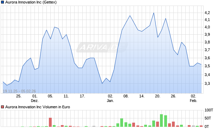218x130 pixels.
Task: Click the 'Dez.' month label
Action: [35, 101]
